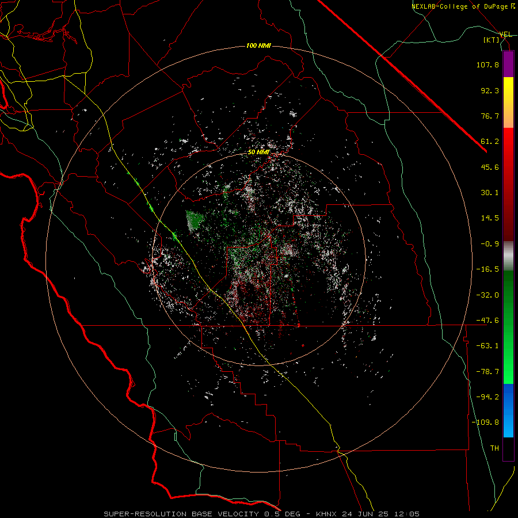This screenshot has height=518, width=518.
Task: Click the TH label on the legend
Action: 494,448
